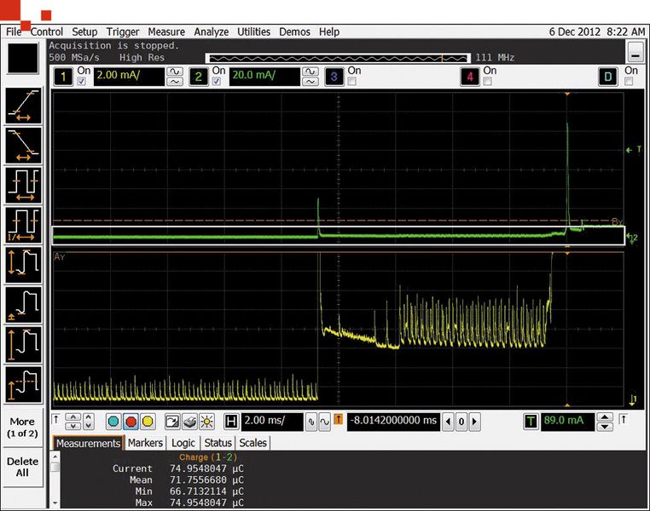The image size is (650, 511).
Task: Click the memory bar waveform overview
Action: (x=338, y=58)
